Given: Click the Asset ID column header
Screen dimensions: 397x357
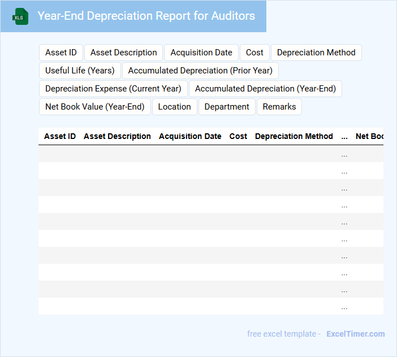Looking at the screenshot, I should 60,136.
